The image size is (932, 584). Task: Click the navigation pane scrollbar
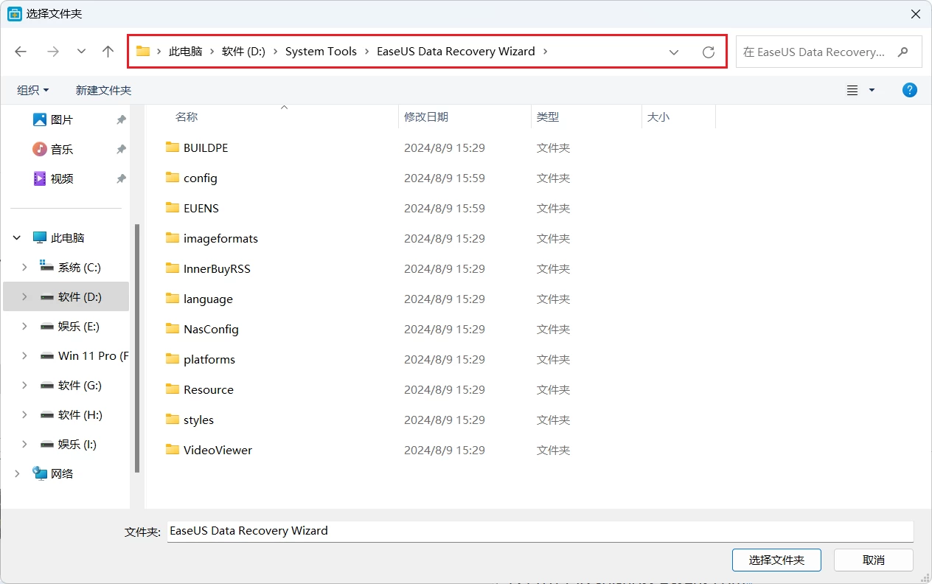click(137, 348)
